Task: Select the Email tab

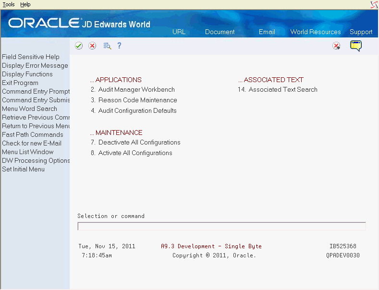Action: (x=267, y=32)
